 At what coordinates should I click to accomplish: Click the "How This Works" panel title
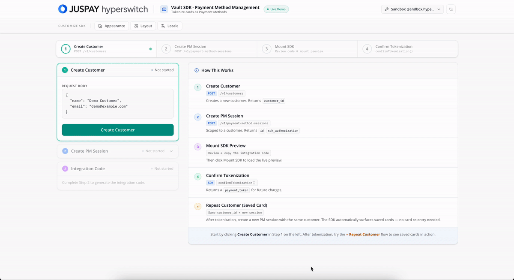[217, 70]
